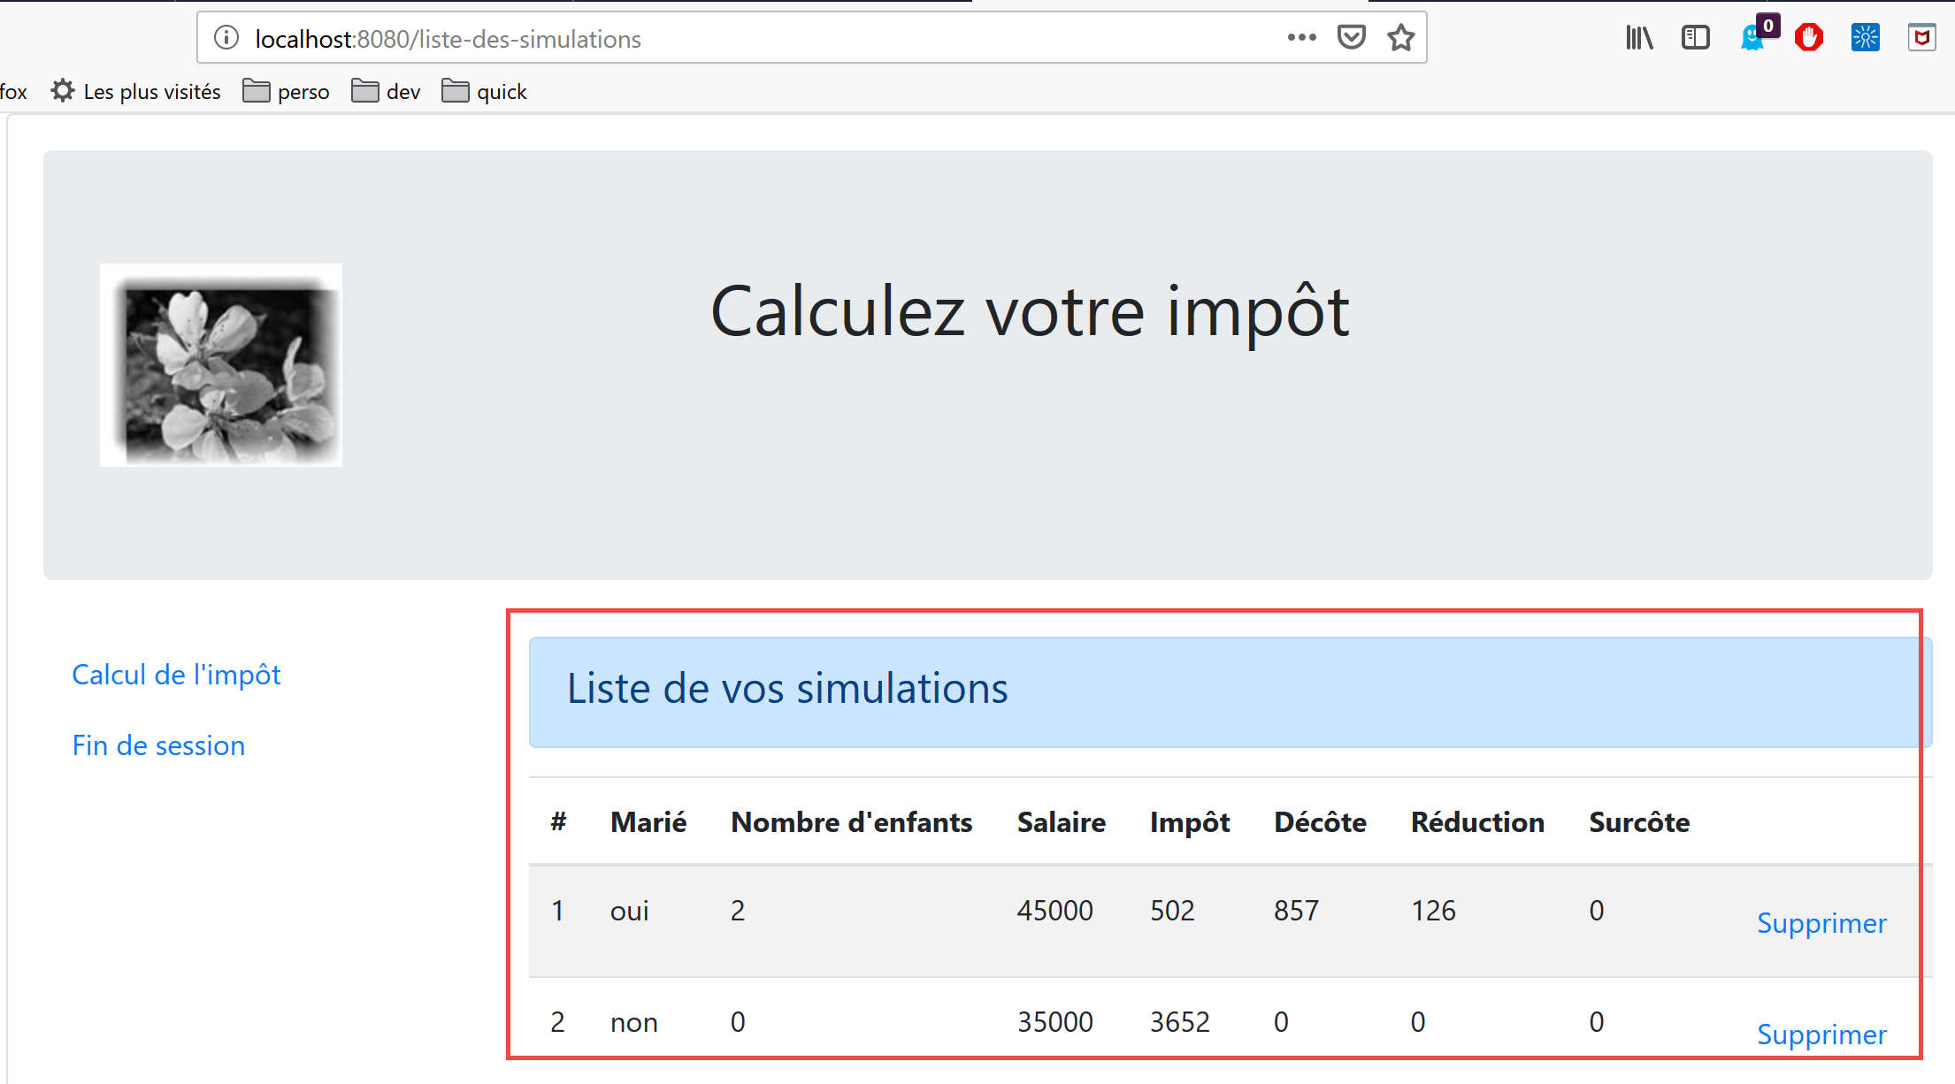Click the red stop-hand blocker extension
This screenshot has height=1084, width=1955.
(1809, 37)
